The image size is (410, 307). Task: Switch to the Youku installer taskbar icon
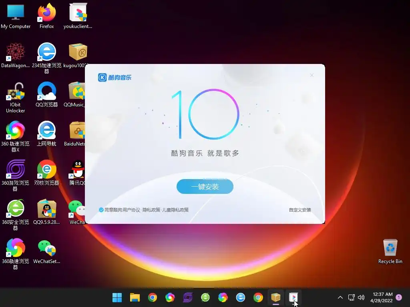click(293, 297)
